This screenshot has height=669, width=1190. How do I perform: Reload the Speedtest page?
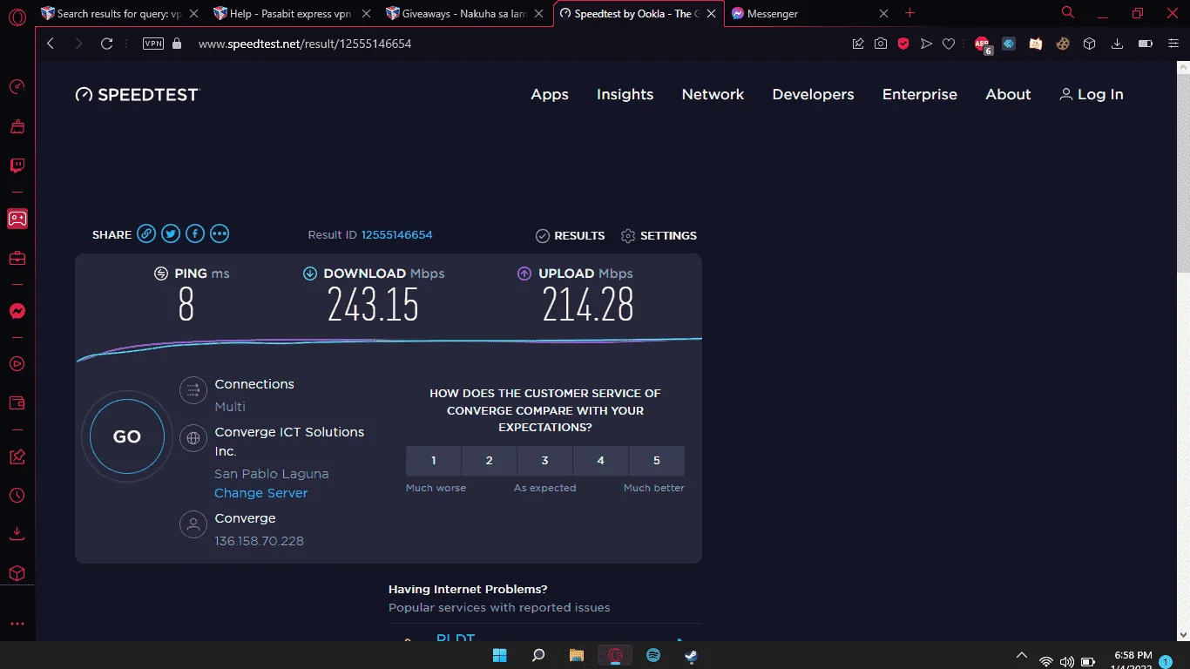(107, 44)
